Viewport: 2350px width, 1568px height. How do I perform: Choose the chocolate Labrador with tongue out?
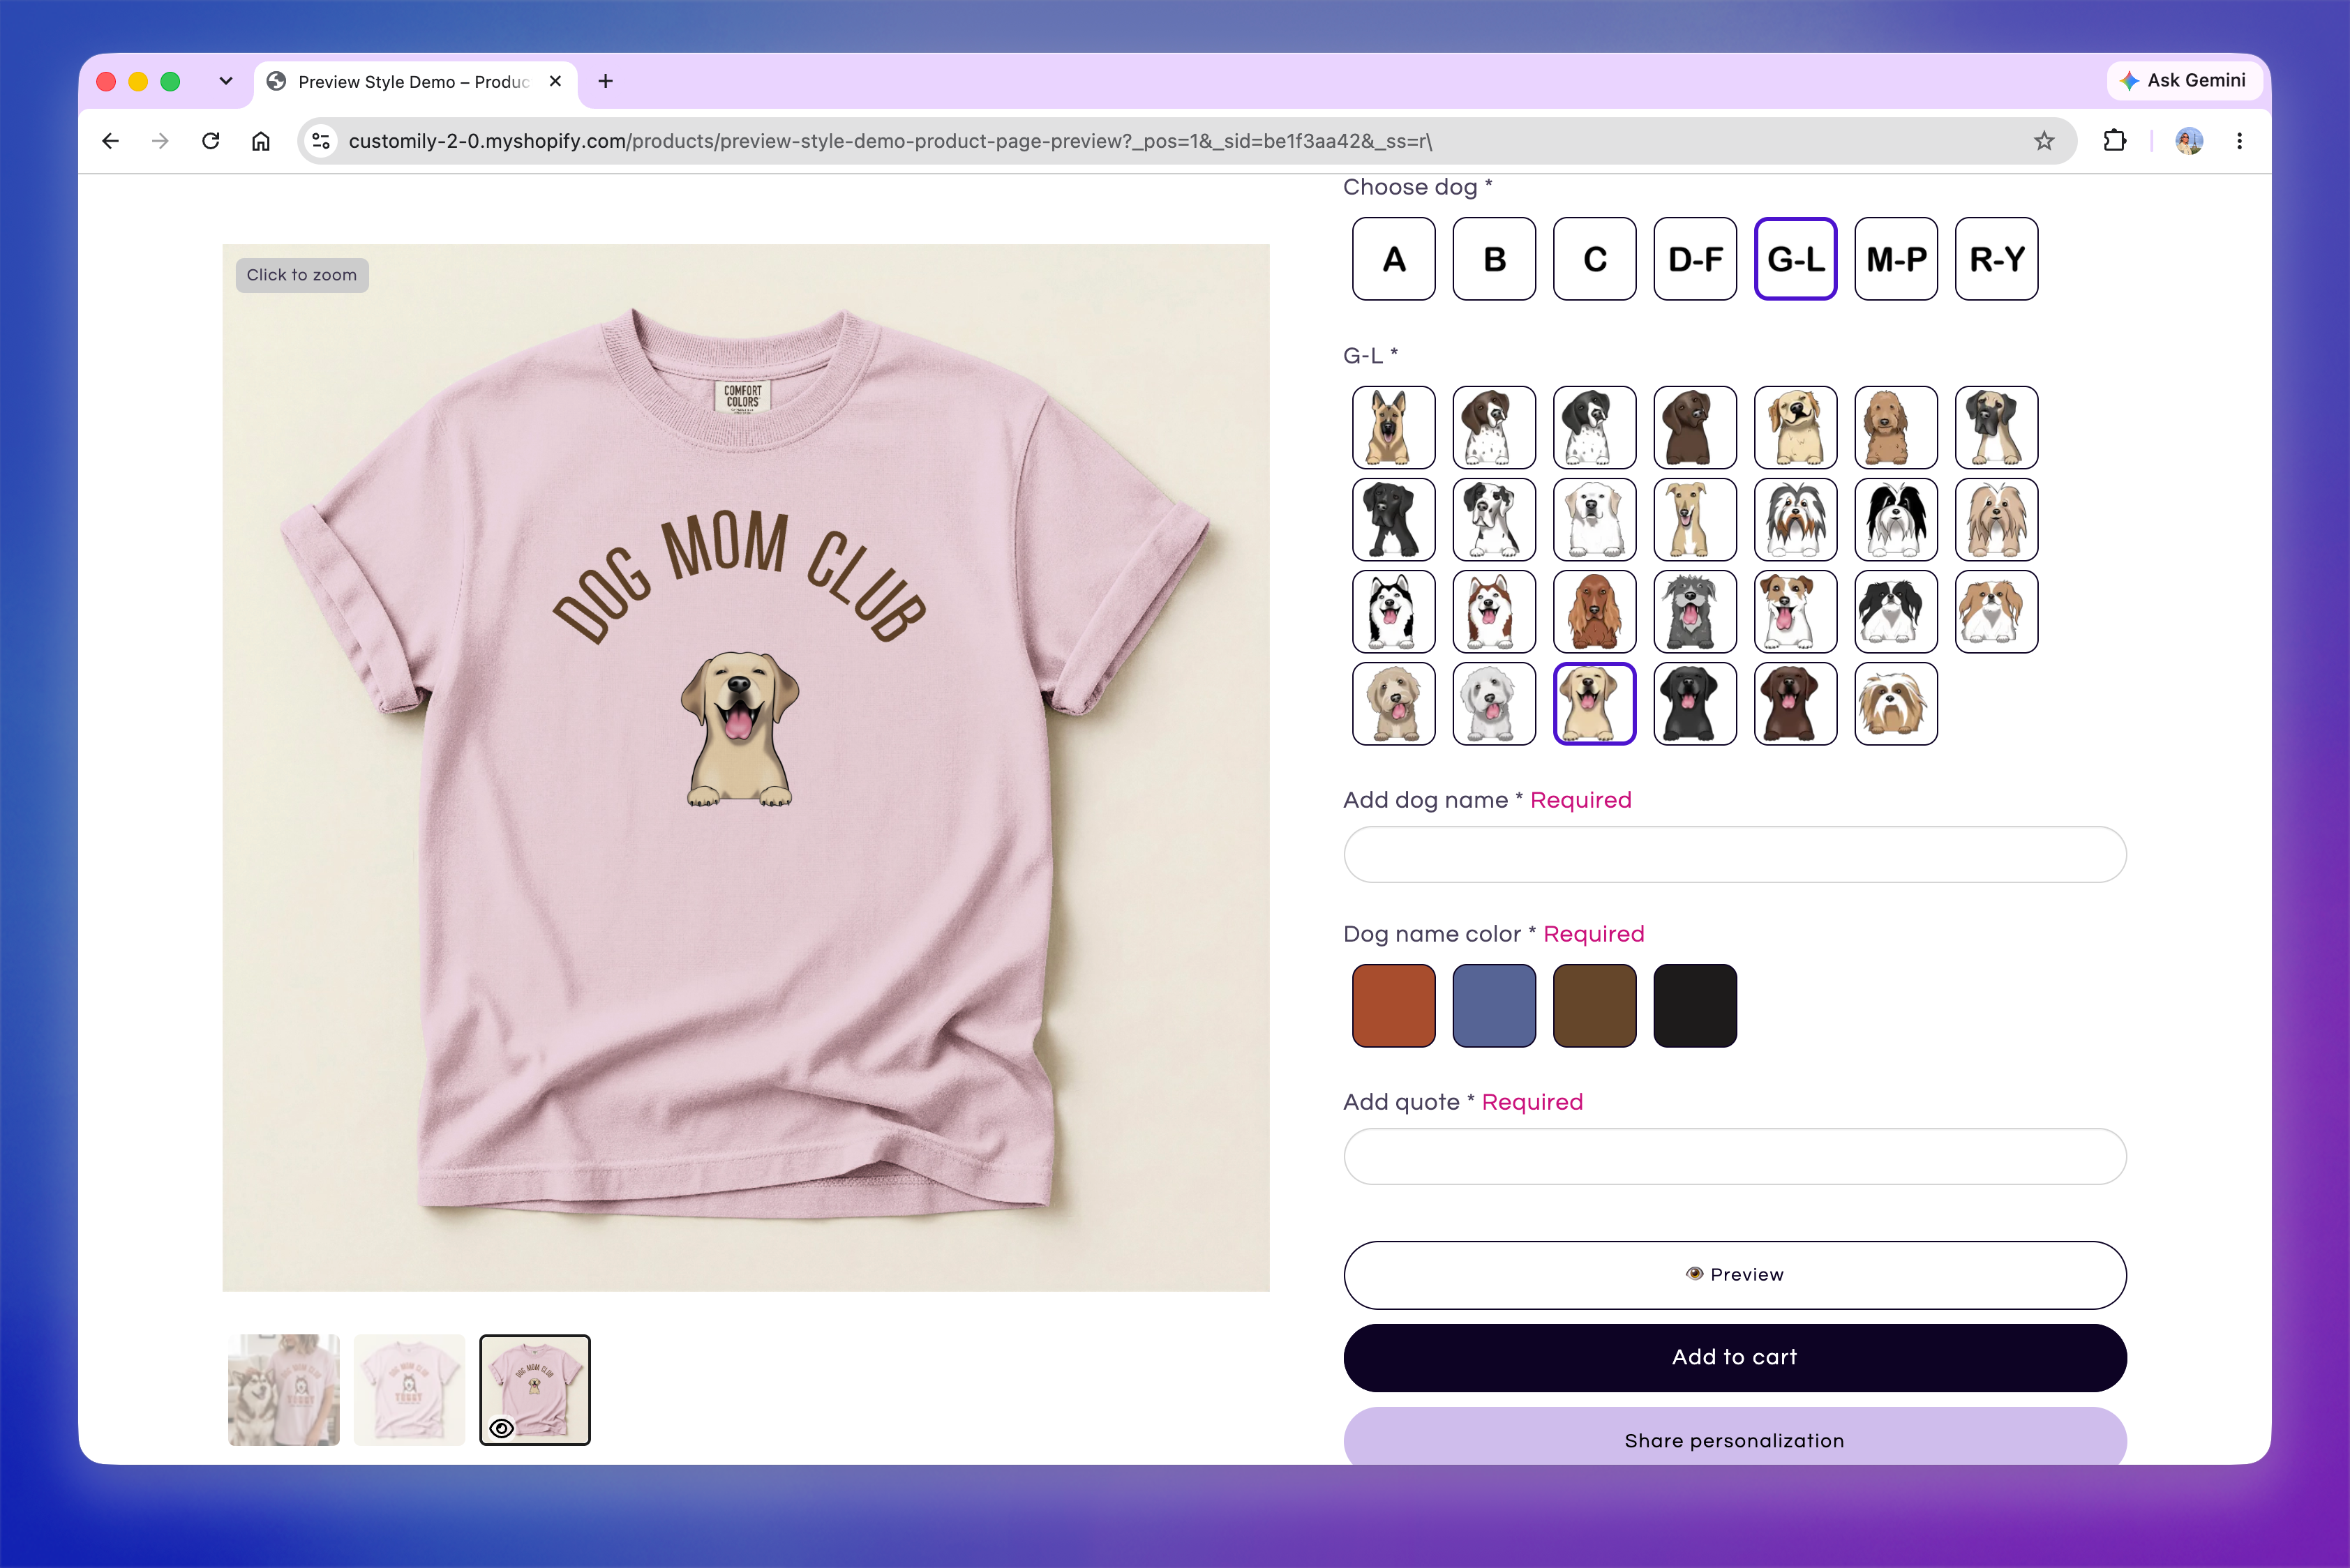(1796, 704)
